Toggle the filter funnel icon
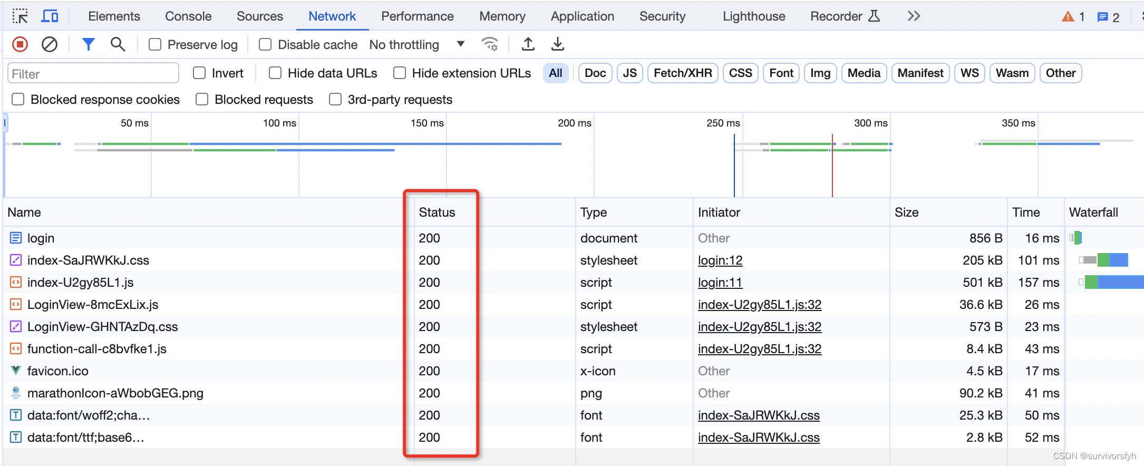This screenshot has width=1144, height=466. click(89, 44)
